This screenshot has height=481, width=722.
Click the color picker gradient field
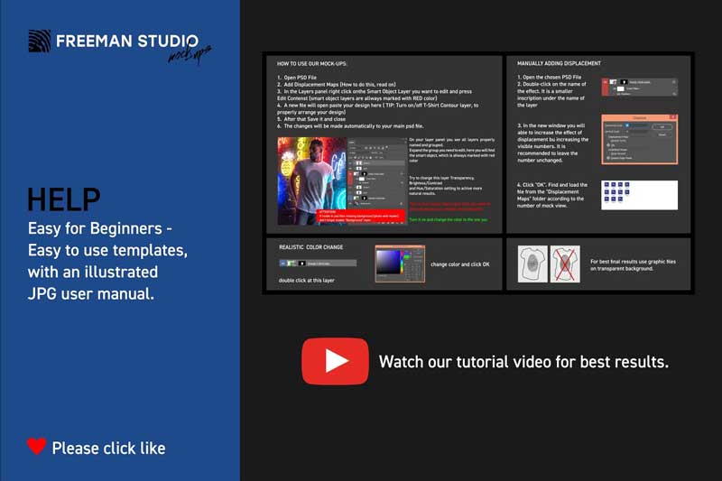(x=389, y=263)
